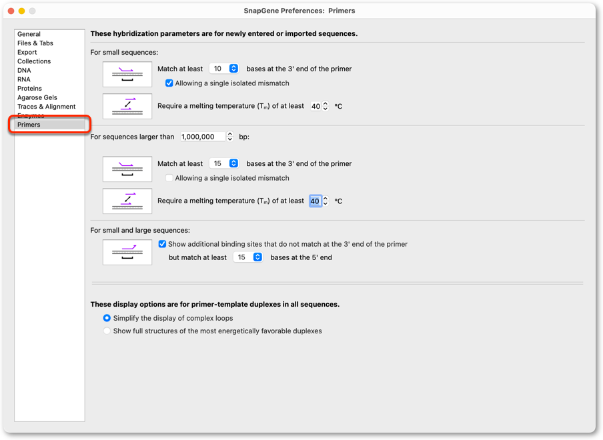This screenshot has width=603, height=440.
Task: Click the large-sequence melting temperature diagram icon
Action: click(127, 201)
